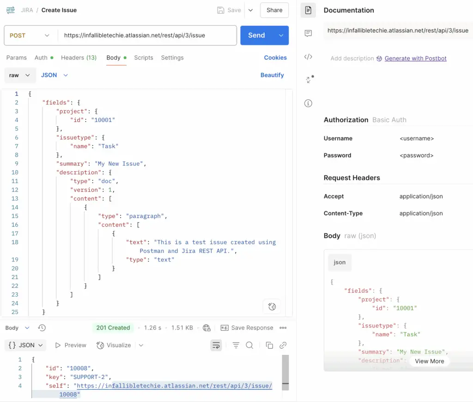
Task: Click View More in documentation body
Action: point(429,361)
